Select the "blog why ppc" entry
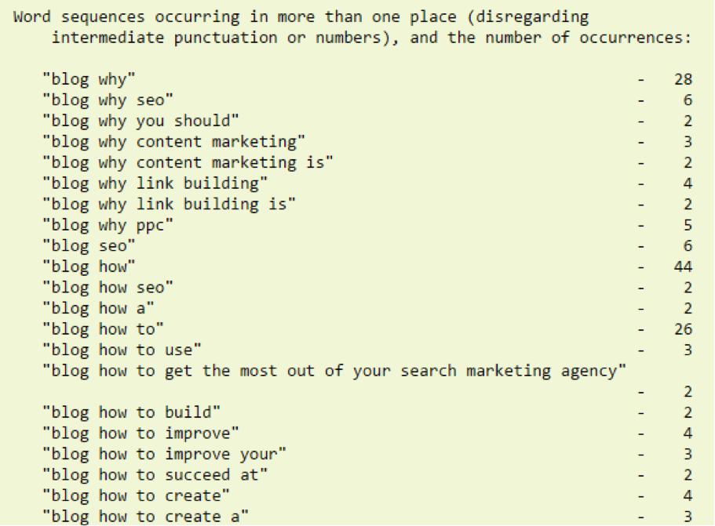This screenshot has width=715, height=526. click(x=108, y=226)
